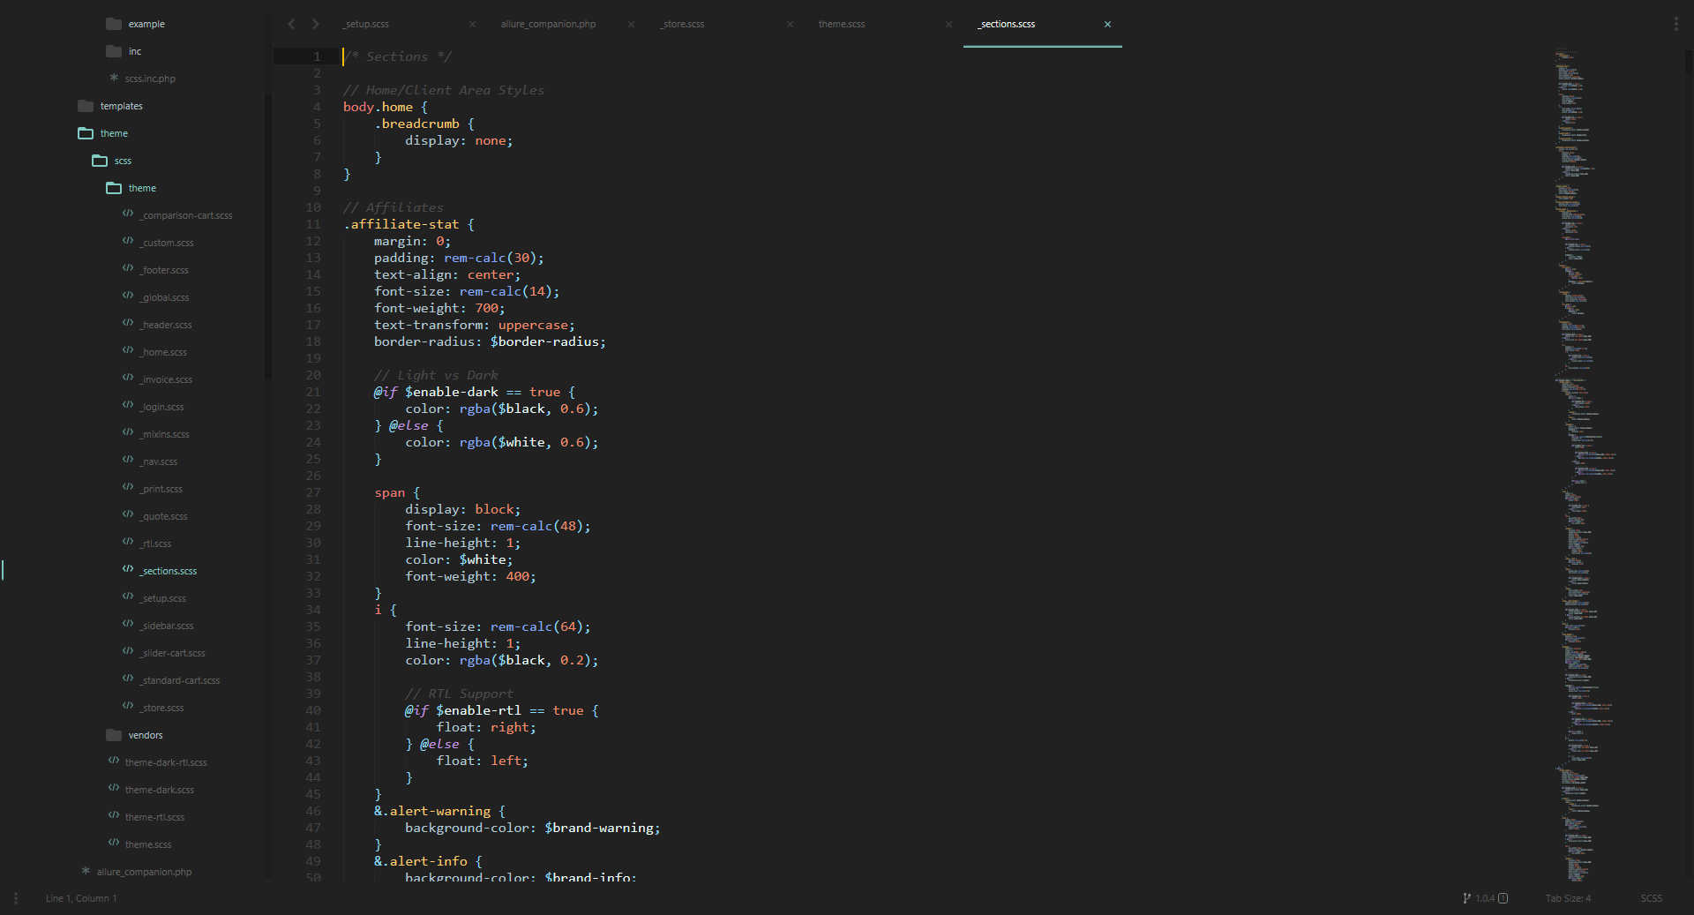Open theme-rtl.scss from the sidebar
Screen dimensions: 1694x915
pos(154,817)
